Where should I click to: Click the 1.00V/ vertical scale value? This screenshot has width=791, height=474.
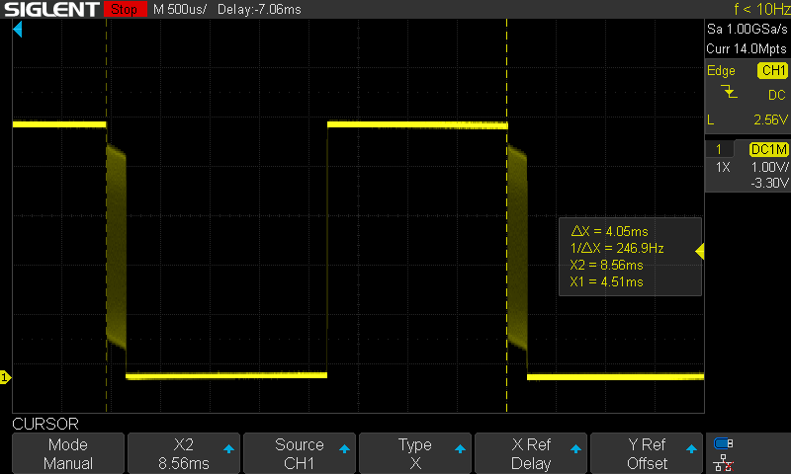(769, 167)
